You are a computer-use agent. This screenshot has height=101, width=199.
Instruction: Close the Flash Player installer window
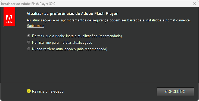click(195, 4)
